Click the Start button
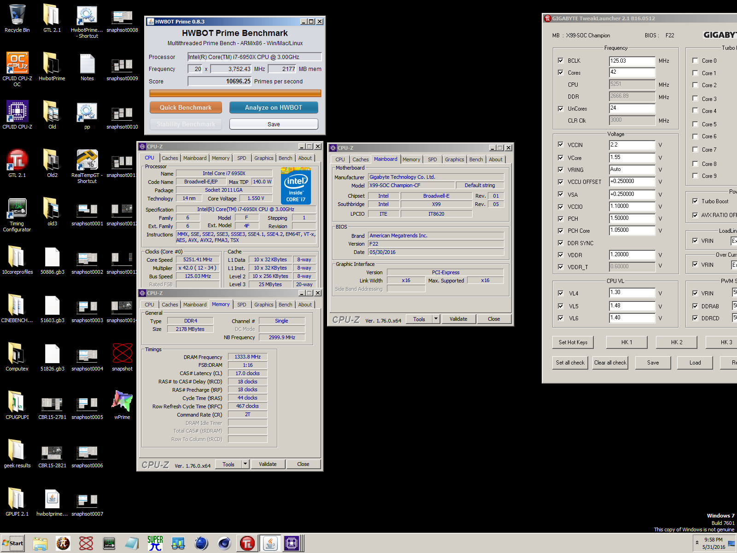 tap(13, 543)
